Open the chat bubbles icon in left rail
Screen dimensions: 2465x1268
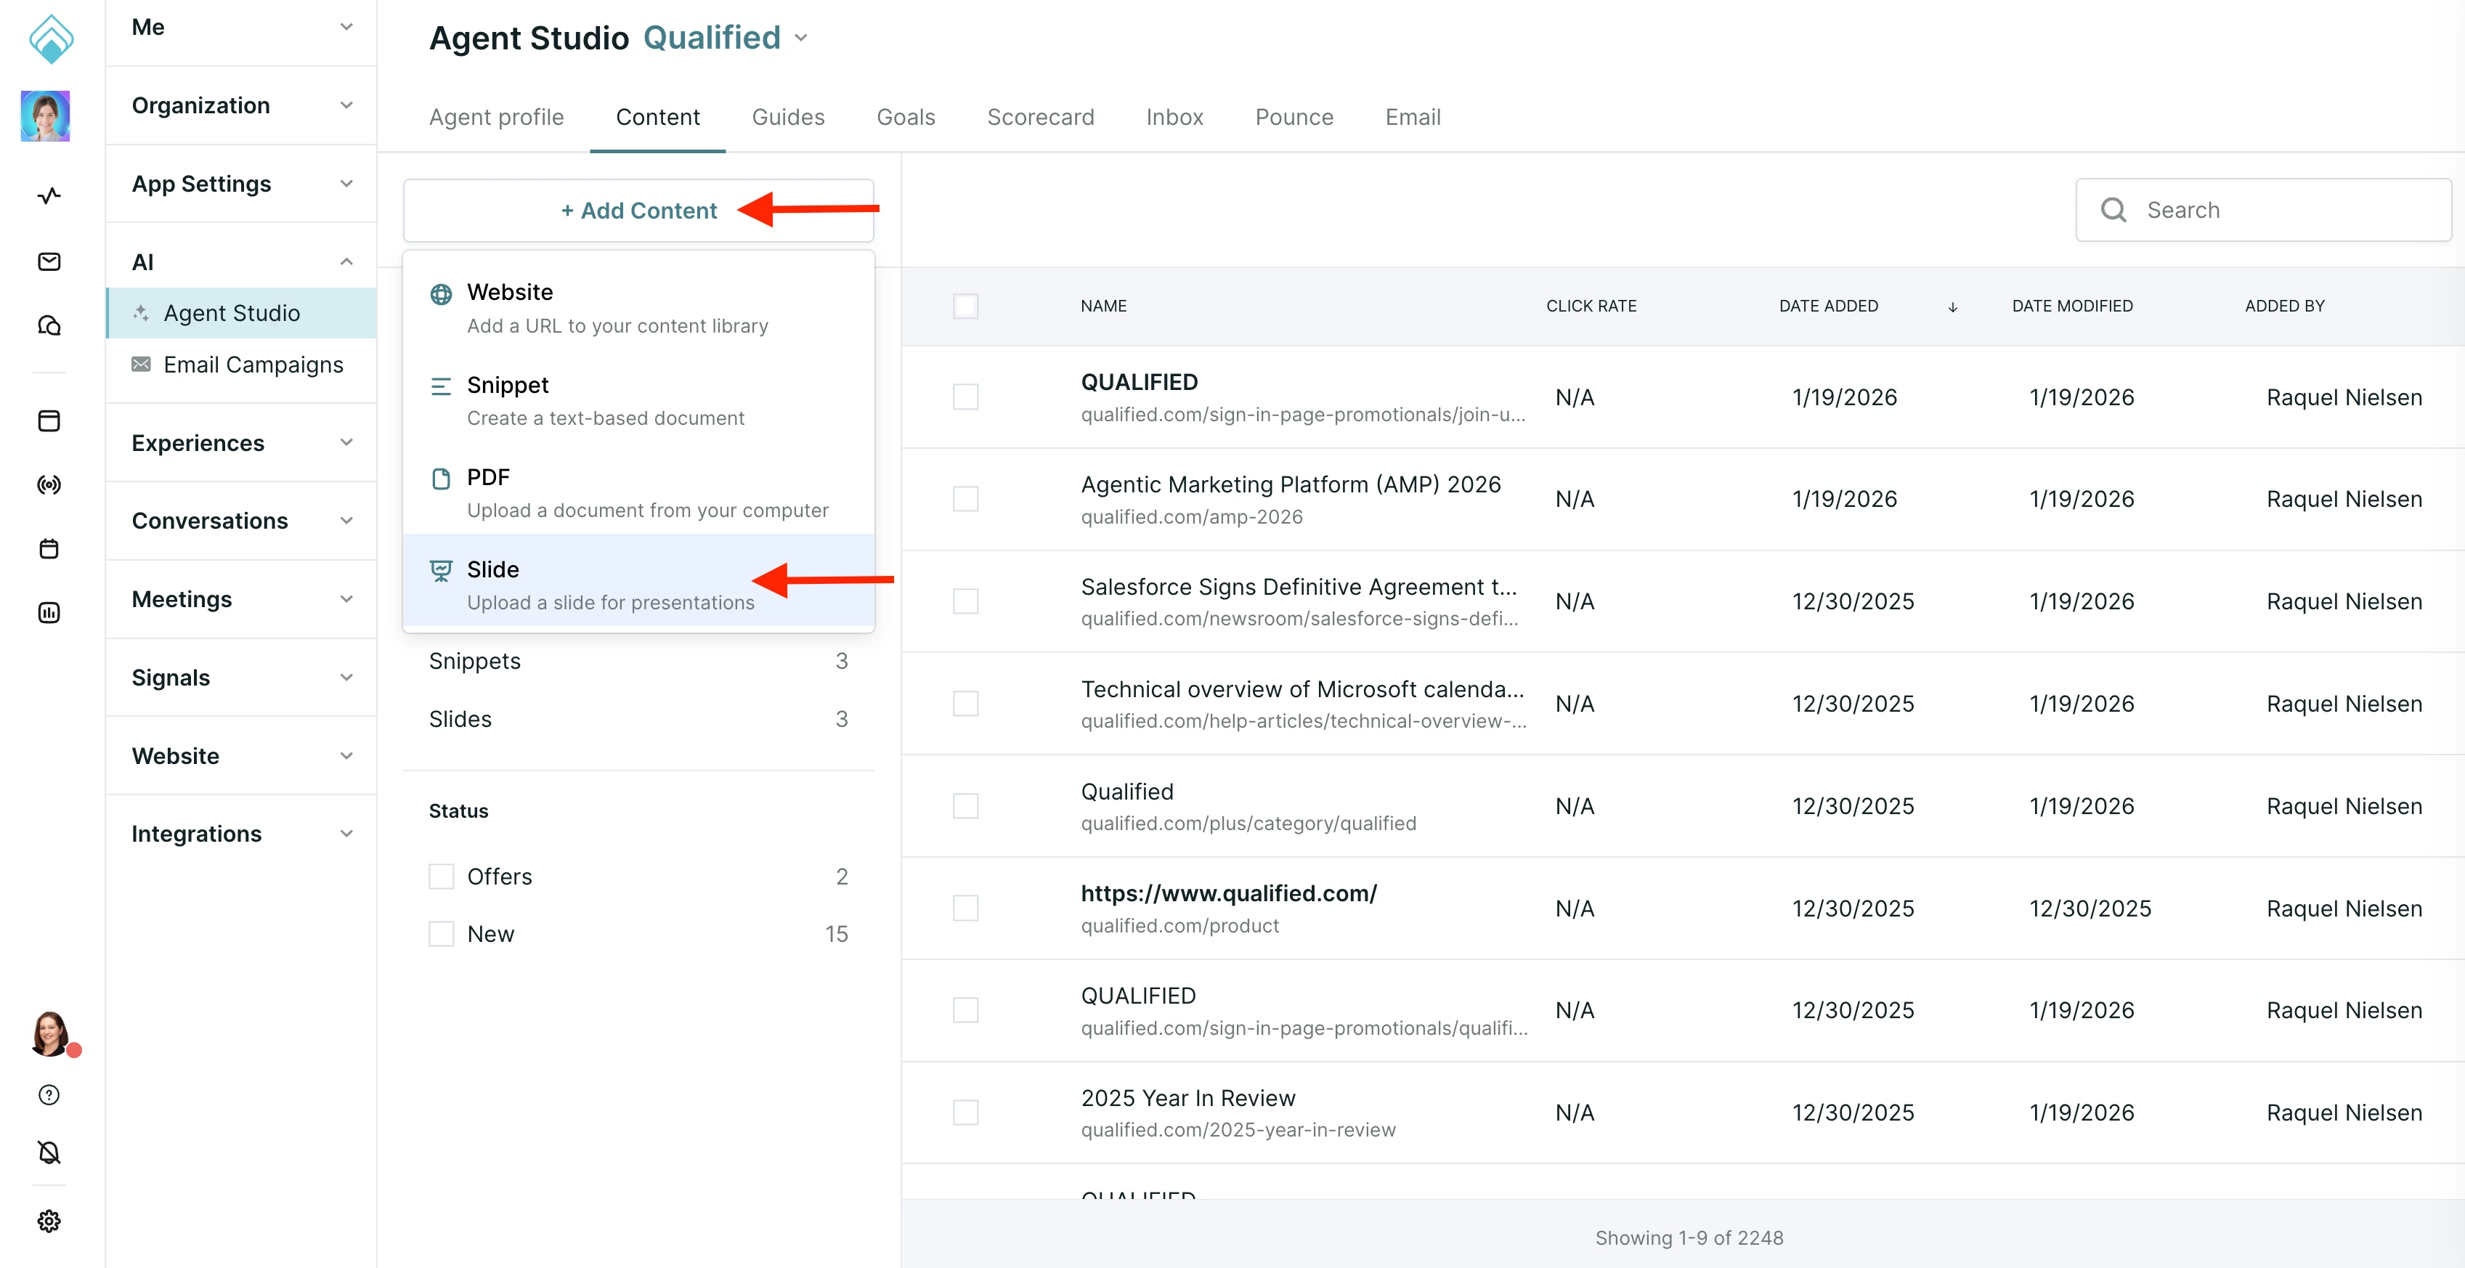(x=49, y=326)
